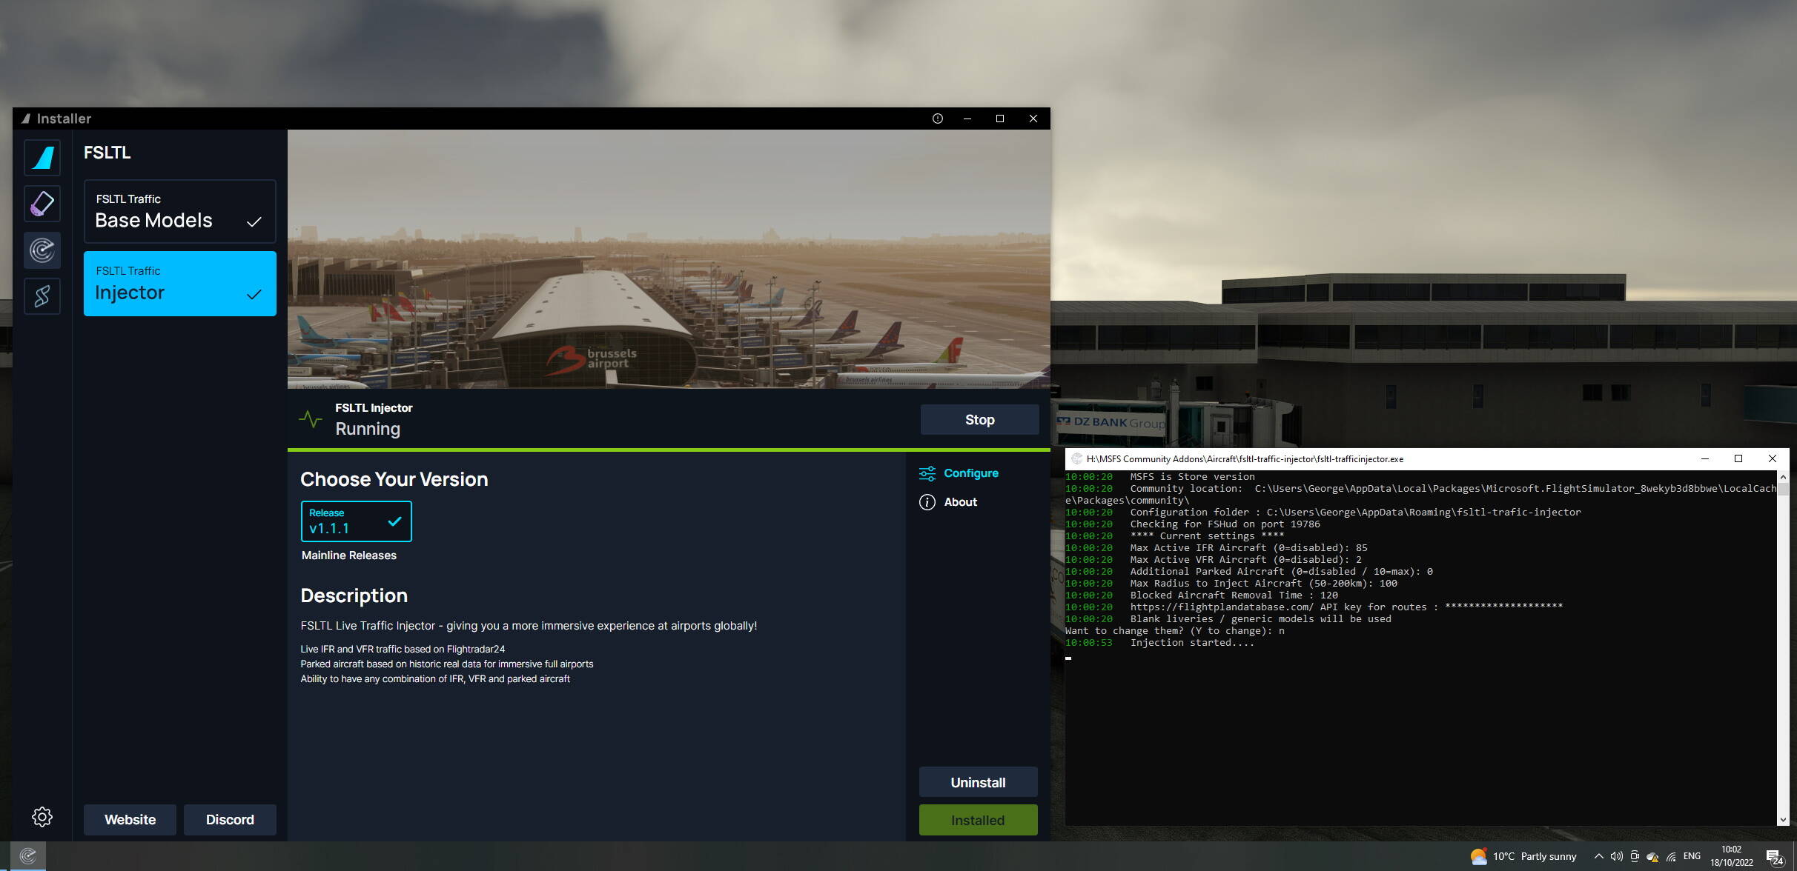Screen dimensions: 1797x871
Task: Open the Action Center notifications
Action: click(1782, 856)
